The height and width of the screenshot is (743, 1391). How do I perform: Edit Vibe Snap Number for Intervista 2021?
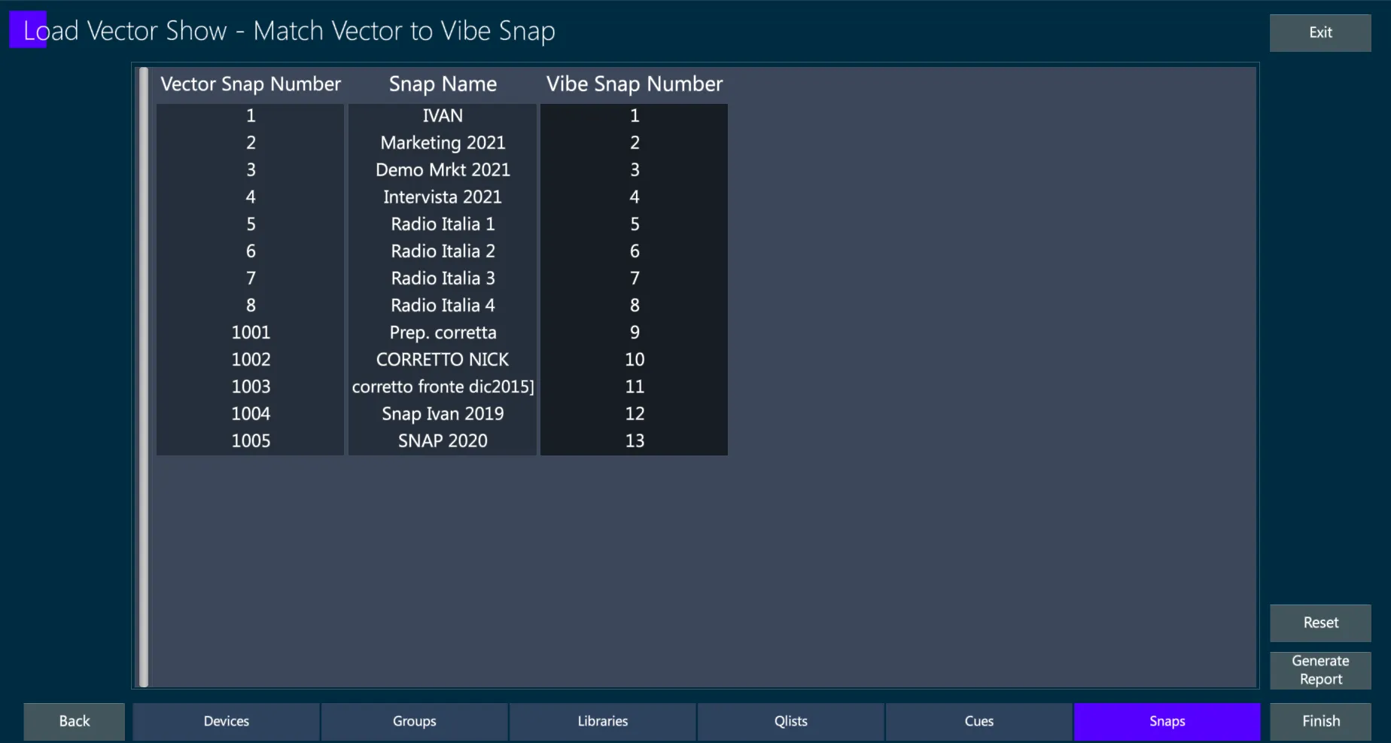(634, 197)
